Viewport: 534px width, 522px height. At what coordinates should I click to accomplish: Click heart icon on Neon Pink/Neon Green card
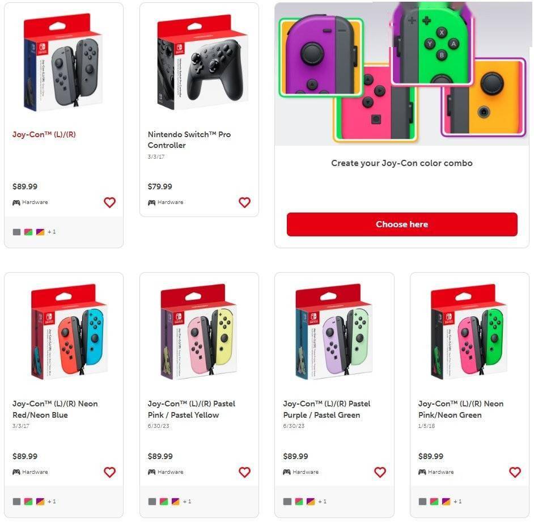(x=515, y=472)
